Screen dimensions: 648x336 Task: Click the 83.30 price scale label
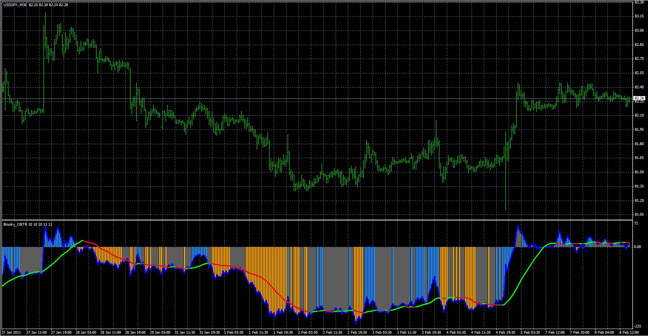tap(639, 2)
